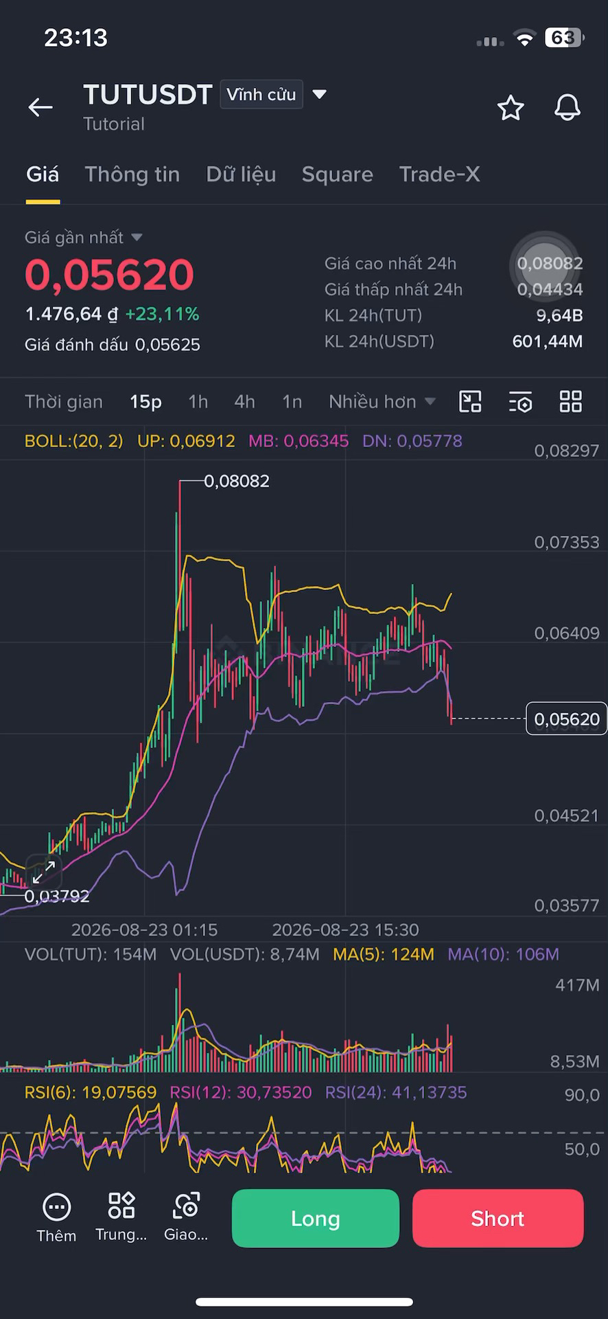Open the grid layout icon

coord(571,401)
